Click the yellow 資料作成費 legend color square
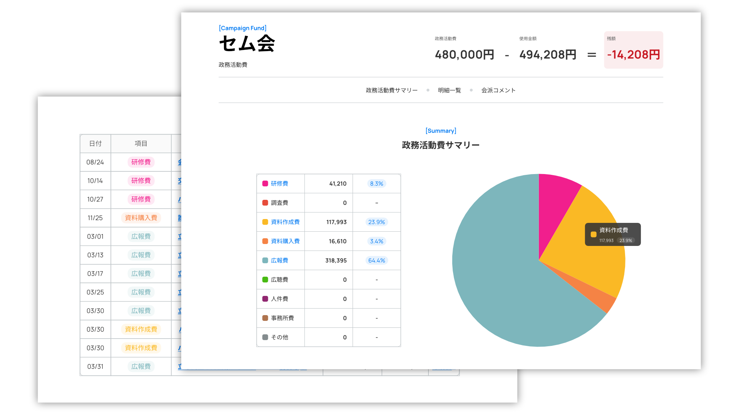Image resolution: width=739 pixels, height=415 pixels. (265, 222)
